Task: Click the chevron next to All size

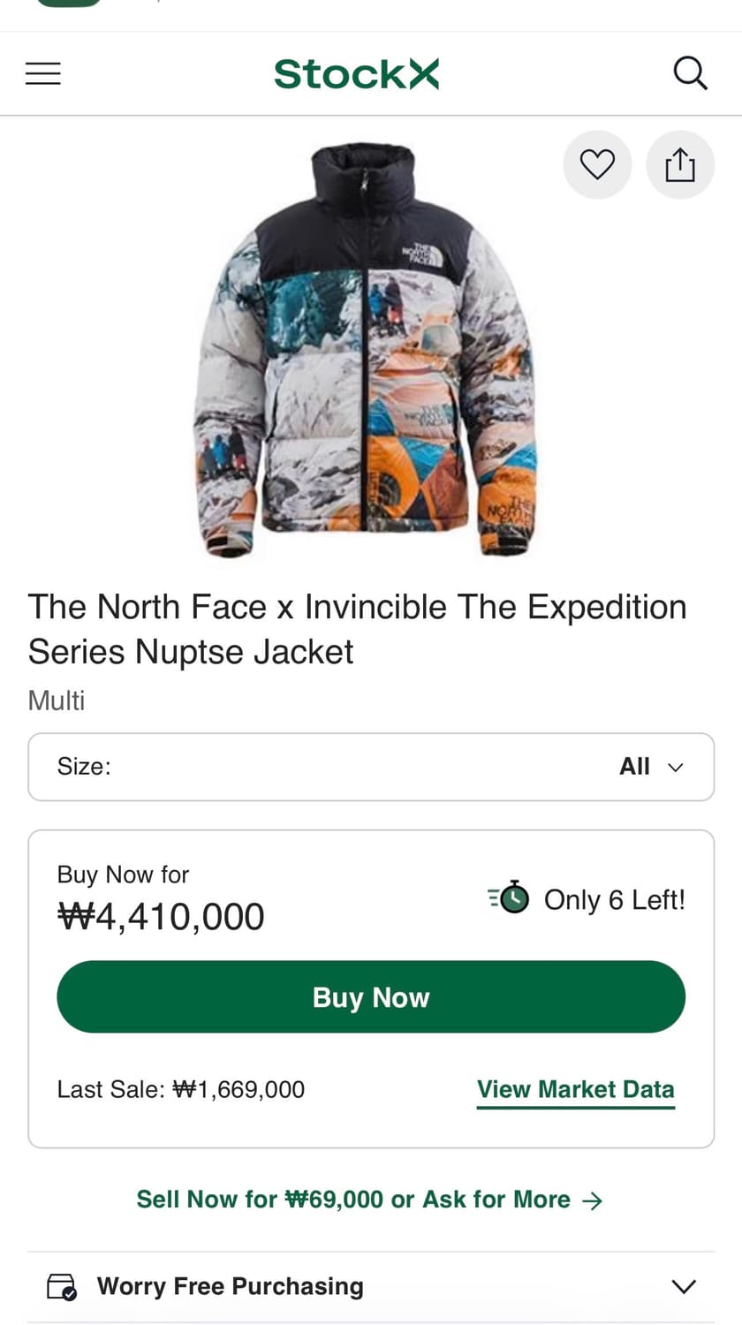Action: 676,767
